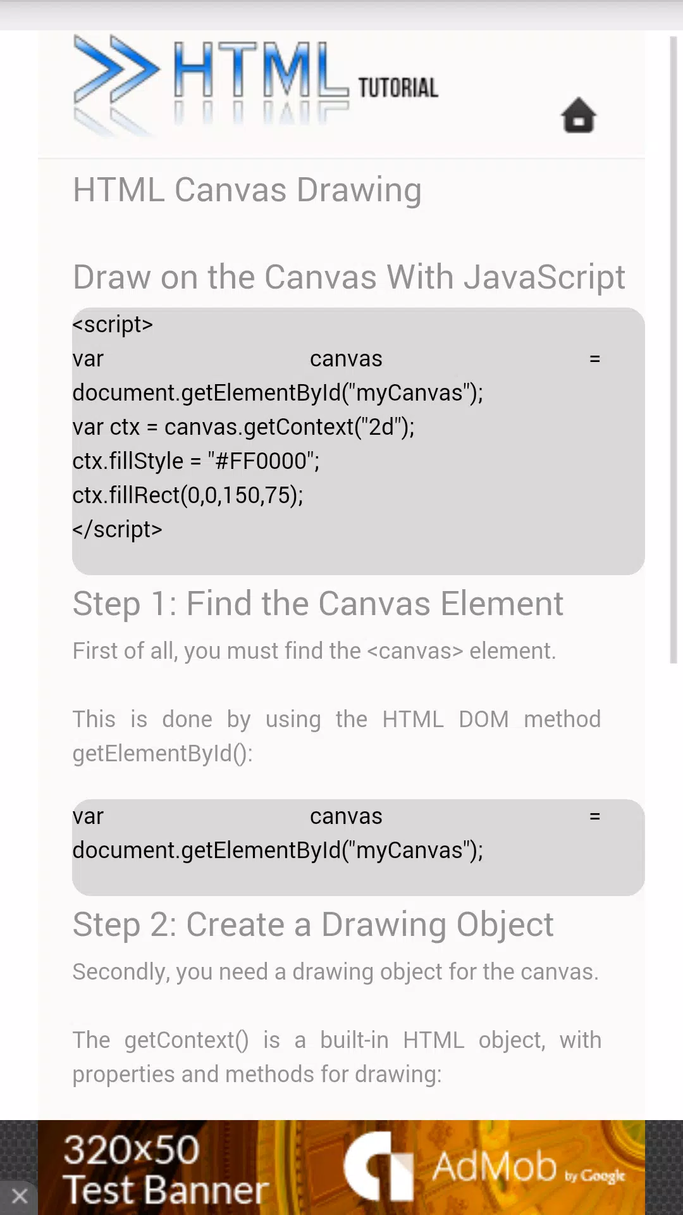Click the Step 2: Create a Drawing Object heading
The height and width of the screenshot is (1215, 683).
coord(313,925)
